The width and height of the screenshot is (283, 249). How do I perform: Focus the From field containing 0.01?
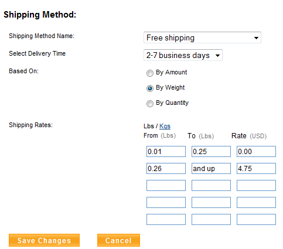click(x=166, y=151)
